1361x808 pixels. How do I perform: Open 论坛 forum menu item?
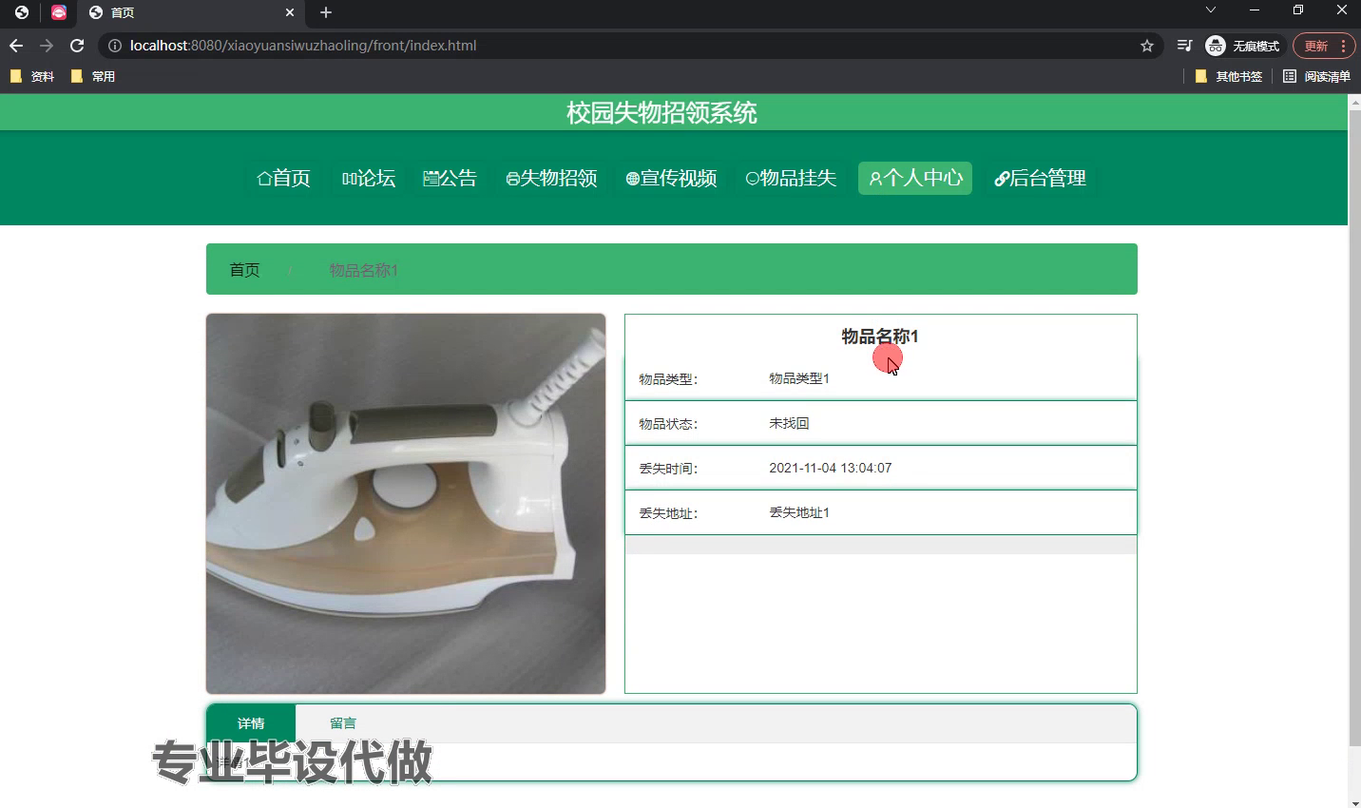pyautogui.click(x=368, y=178)
